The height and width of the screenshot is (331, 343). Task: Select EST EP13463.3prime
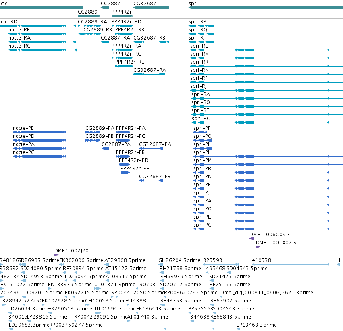pos(257,325)
